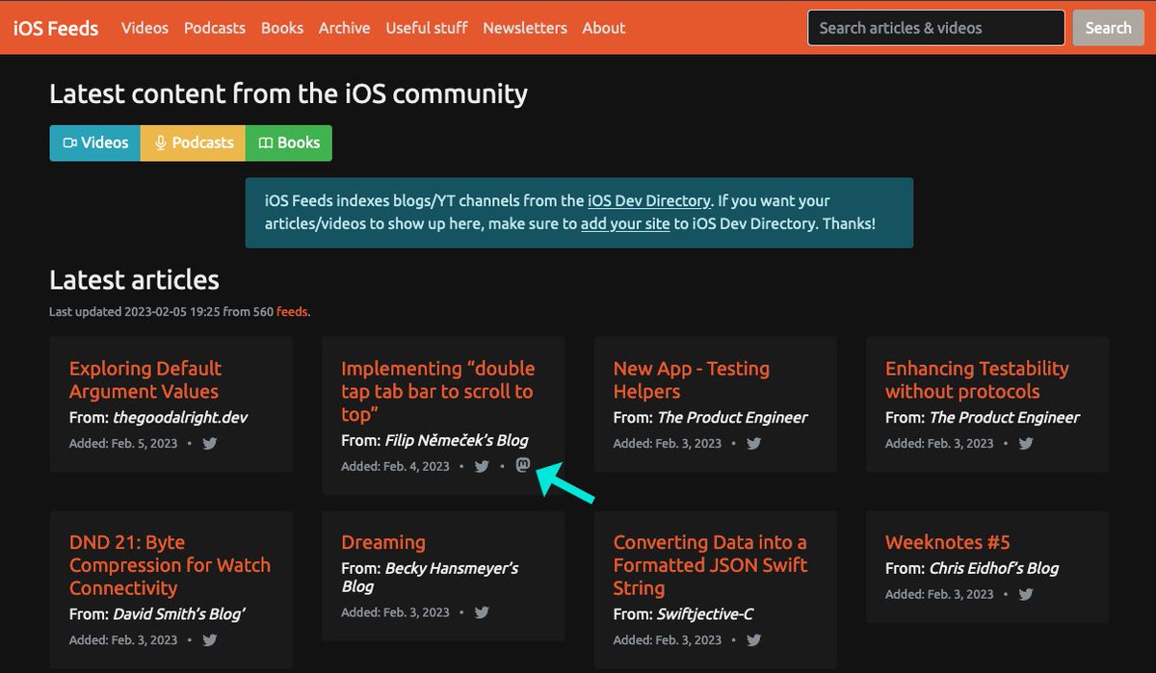The image size is (1156, 673).
Task: Click Twitter icon on DND 21 card
Action: point(210,640)
